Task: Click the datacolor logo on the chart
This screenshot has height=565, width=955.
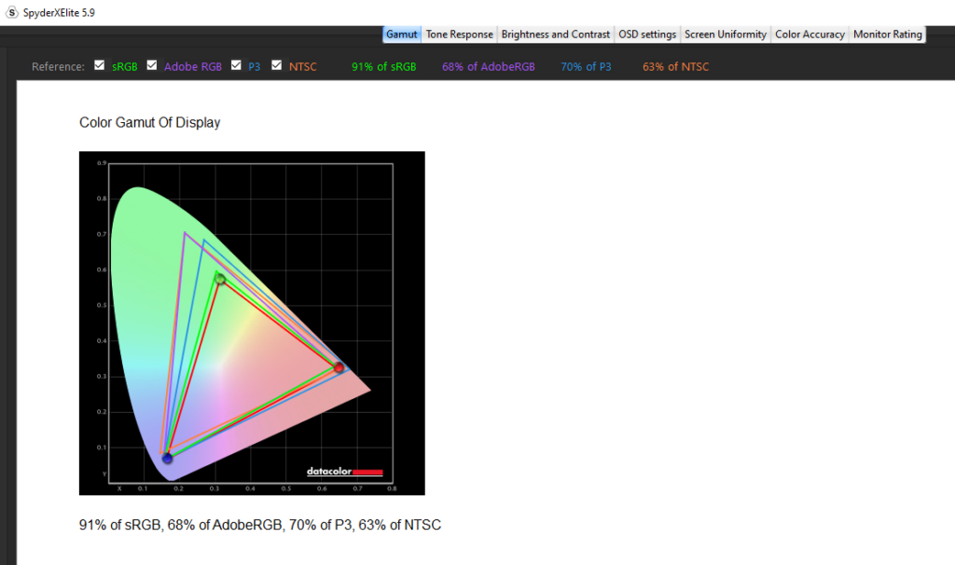Action: coord(344,471)
